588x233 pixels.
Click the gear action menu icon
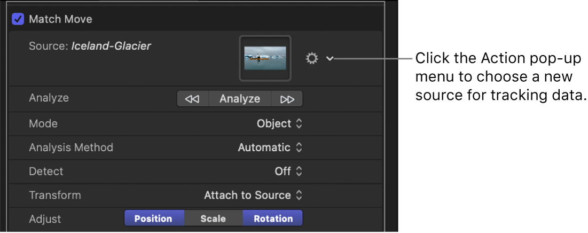tap(312, 58)
